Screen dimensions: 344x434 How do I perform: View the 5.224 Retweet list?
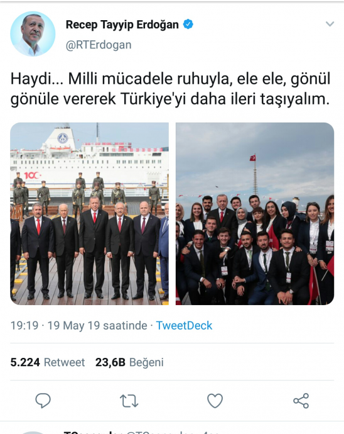(x=48, y=362)
